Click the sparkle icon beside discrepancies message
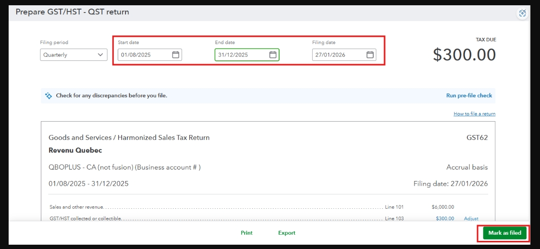This screenshot has width=540, height=249. pyautogui.click(x=49, y=95)
